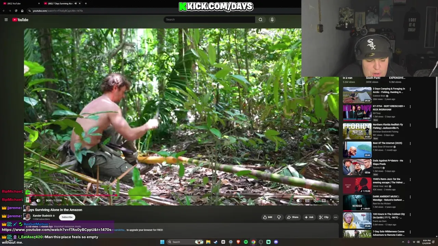The width and height of the screenshot is (438, 246).
Task: Open options menu for 100 Hours Coldest City
Action: (x=410, y=215)
